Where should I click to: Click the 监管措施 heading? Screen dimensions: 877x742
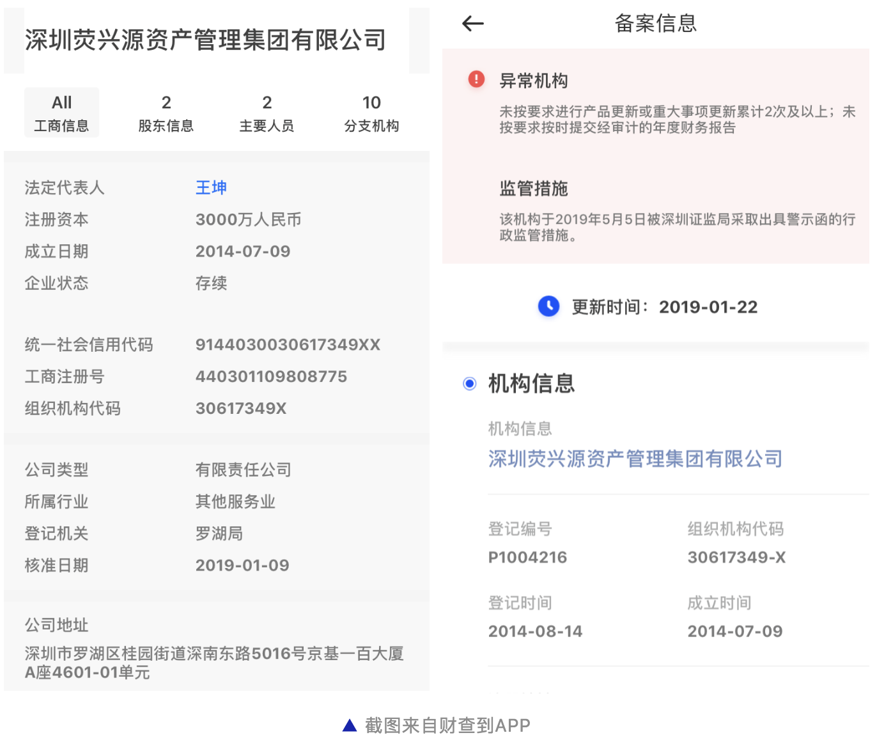coord(534,189)
